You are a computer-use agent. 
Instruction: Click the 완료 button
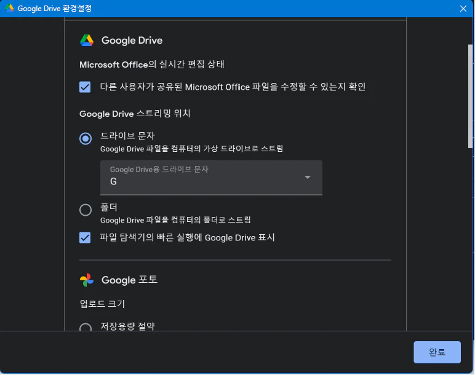tap(437, 352)
